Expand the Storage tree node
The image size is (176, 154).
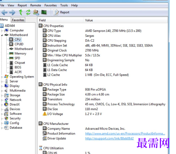[x=2, y=95]
